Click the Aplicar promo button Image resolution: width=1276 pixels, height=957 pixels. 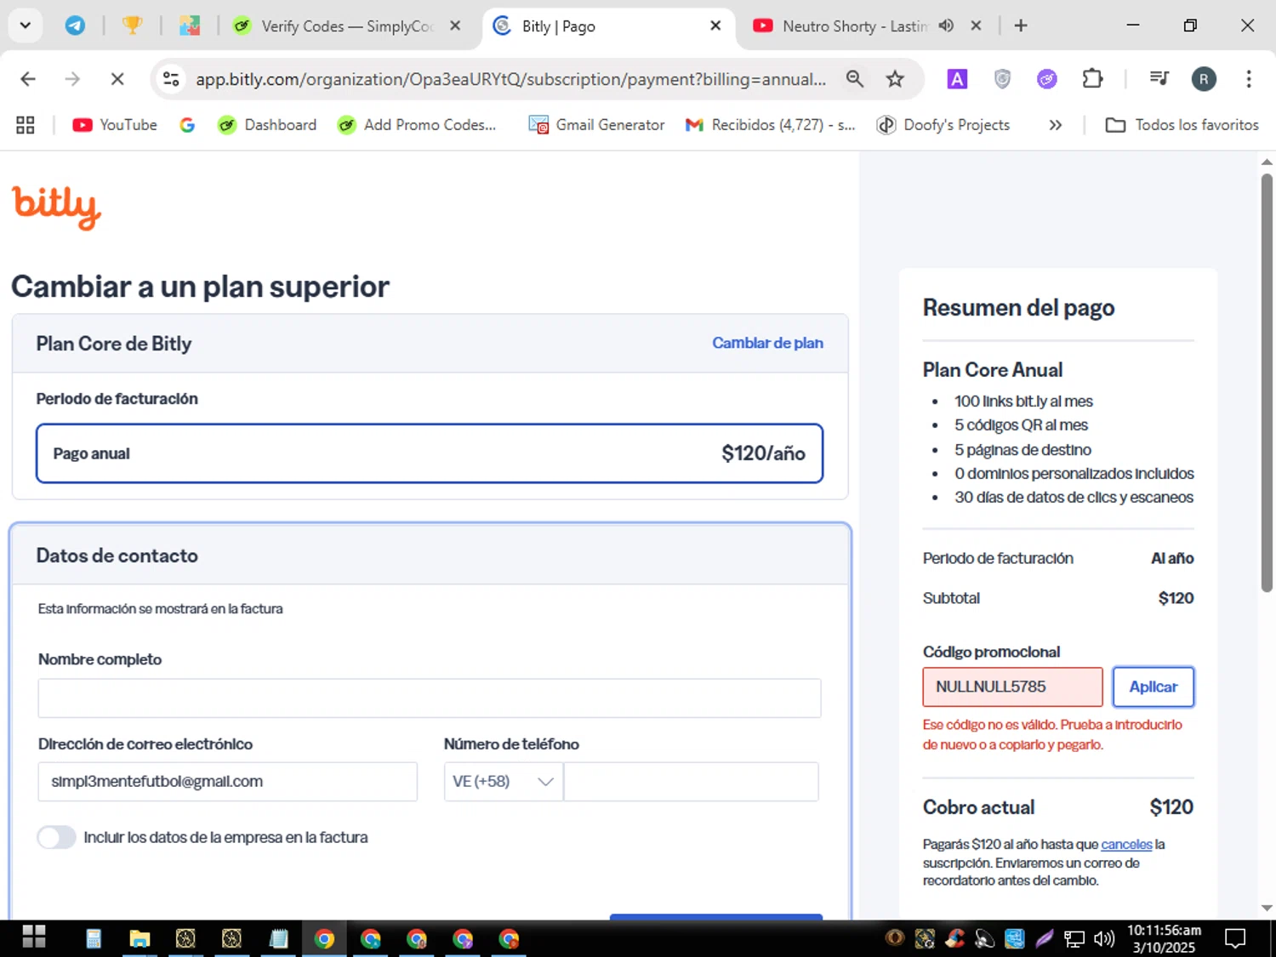pos(1153,687)
